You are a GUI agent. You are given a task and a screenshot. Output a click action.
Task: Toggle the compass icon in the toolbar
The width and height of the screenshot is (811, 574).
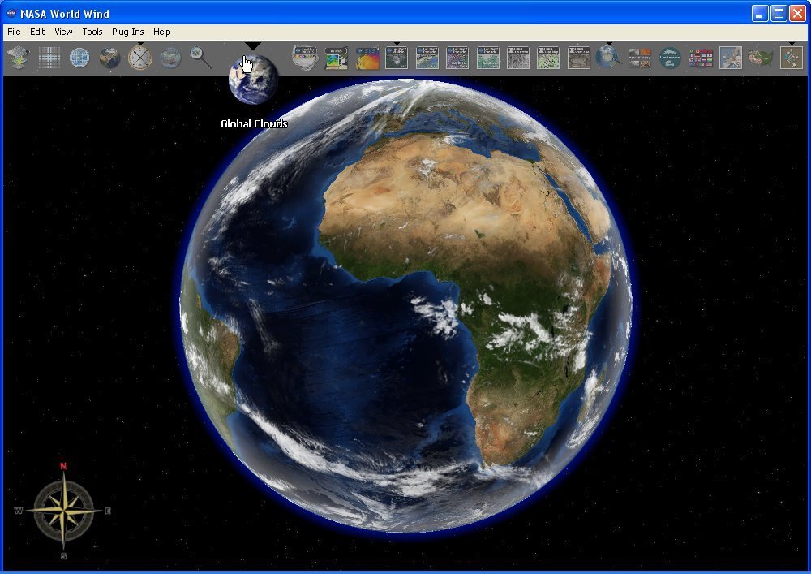[140, 58]
